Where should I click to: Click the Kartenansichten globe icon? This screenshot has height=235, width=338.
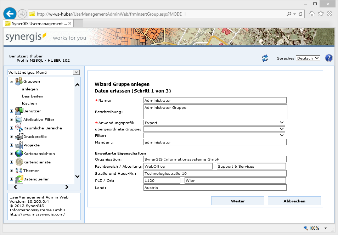[18, 153]
